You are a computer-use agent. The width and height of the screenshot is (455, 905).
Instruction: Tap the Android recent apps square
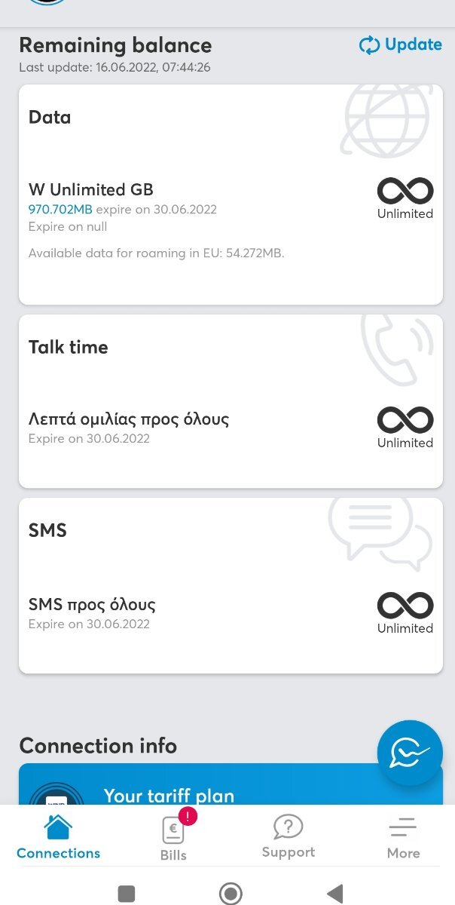127,894
